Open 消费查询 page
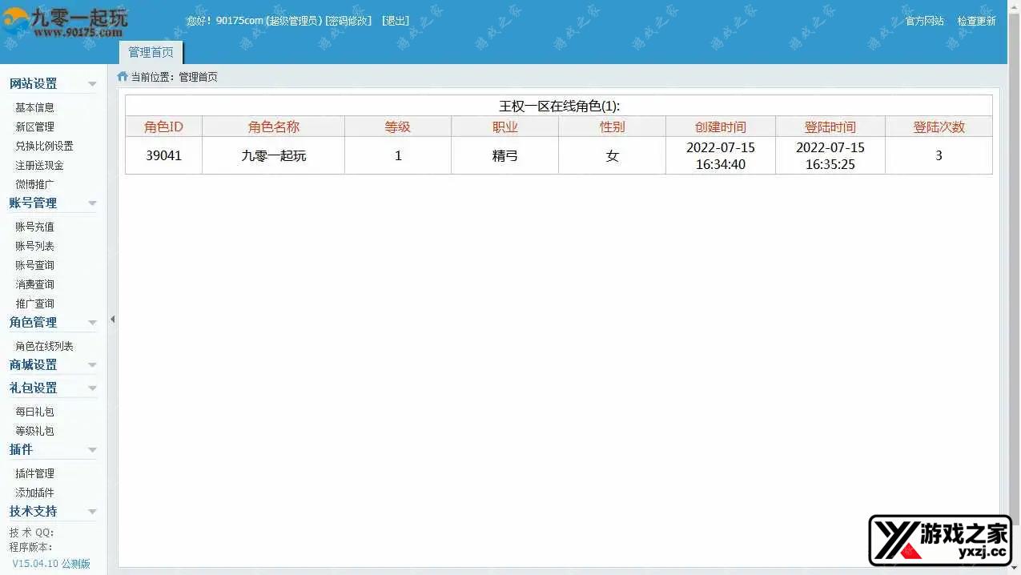This screenshot has height=575, width=1021. pos(35,284)
